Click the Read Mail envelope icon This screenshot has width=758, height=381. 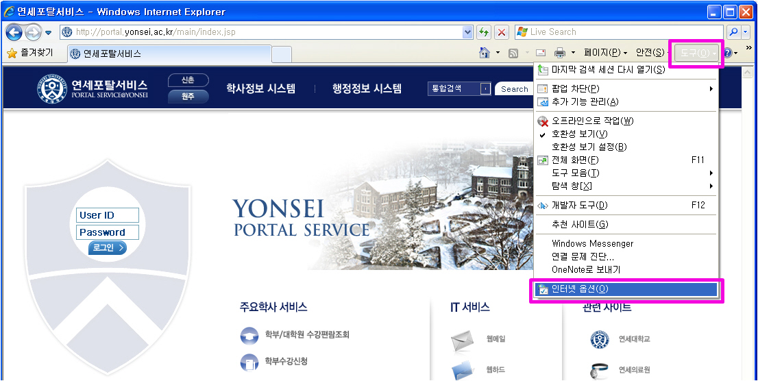[x=541, y=53]
